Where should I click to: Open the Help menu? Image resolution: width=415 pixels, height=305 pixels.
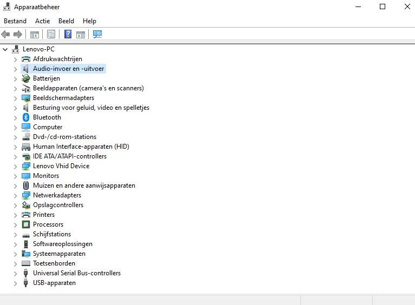89,21
